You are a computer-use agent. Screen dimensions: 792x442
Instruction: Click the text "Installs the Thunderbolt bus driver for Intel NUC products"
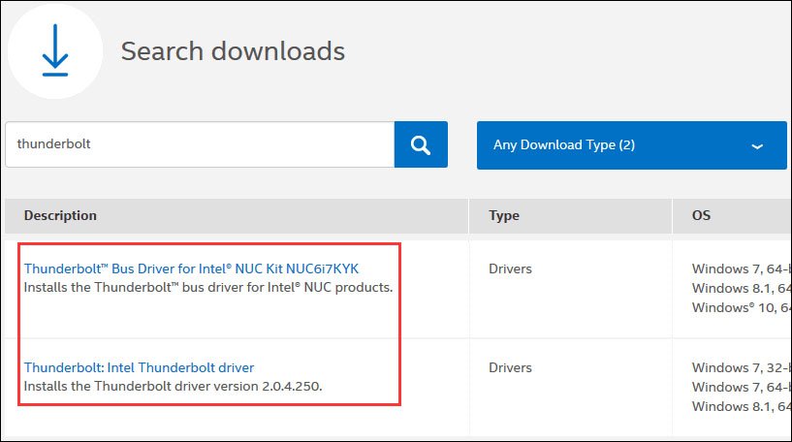pyautogui.click(x=207, y=288)
